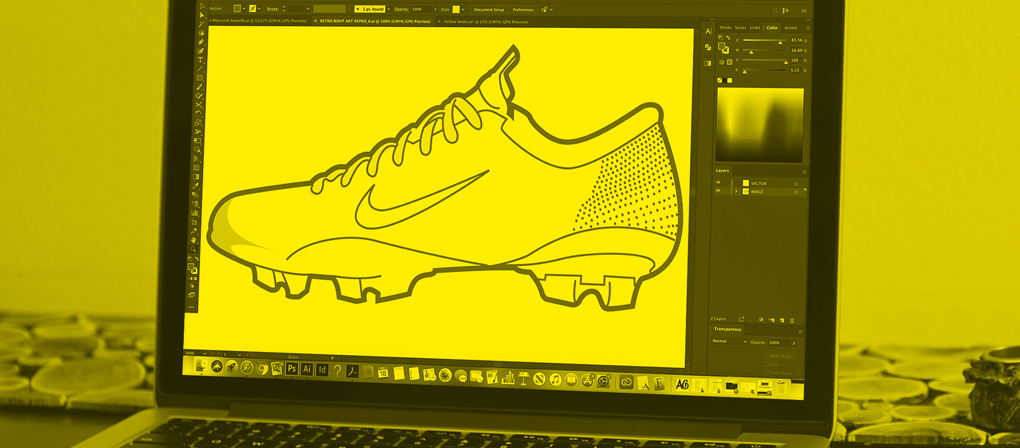
Task: Swap fill and stroke in Color panel
Action: point(728,38)
